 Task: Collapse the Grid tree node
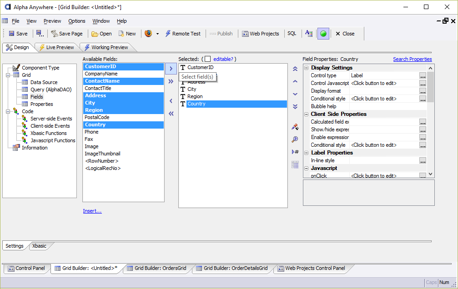pyautogui.click(x=8, y=75)
